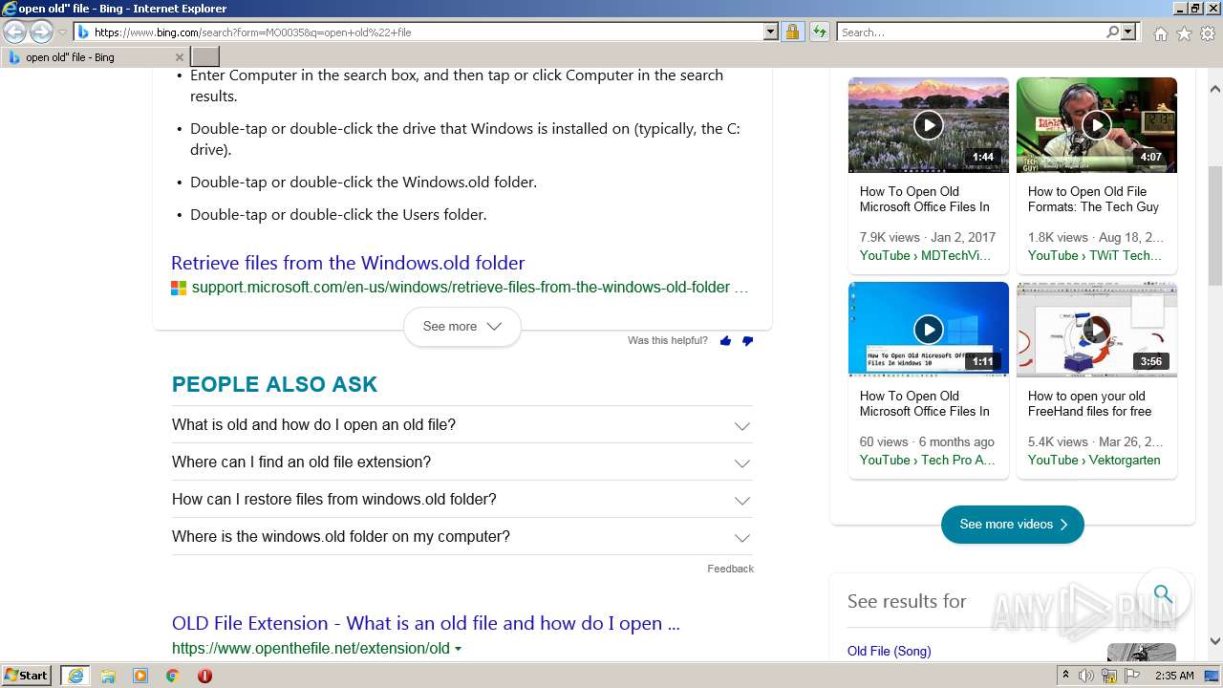Expand 'What is old and how do I open an old file?'
Image resolution: width=1223 pixels, height=688 pixels.
[461, 425]
